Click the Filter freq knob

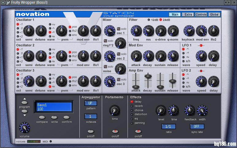[x=136, y=30]
